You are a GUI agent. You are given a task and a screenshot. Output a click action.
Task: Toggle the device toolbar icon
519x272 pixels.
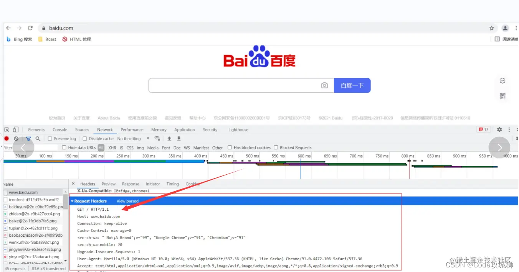16,129
